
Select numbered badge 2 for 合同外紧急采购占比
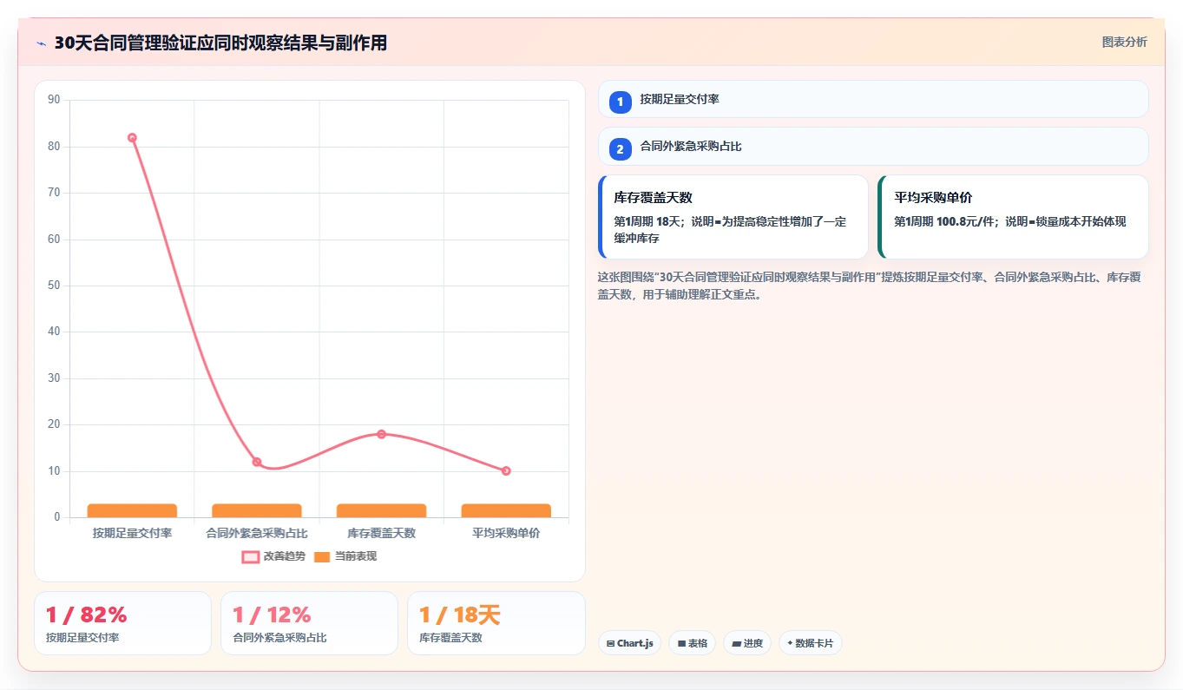[620, 149]
